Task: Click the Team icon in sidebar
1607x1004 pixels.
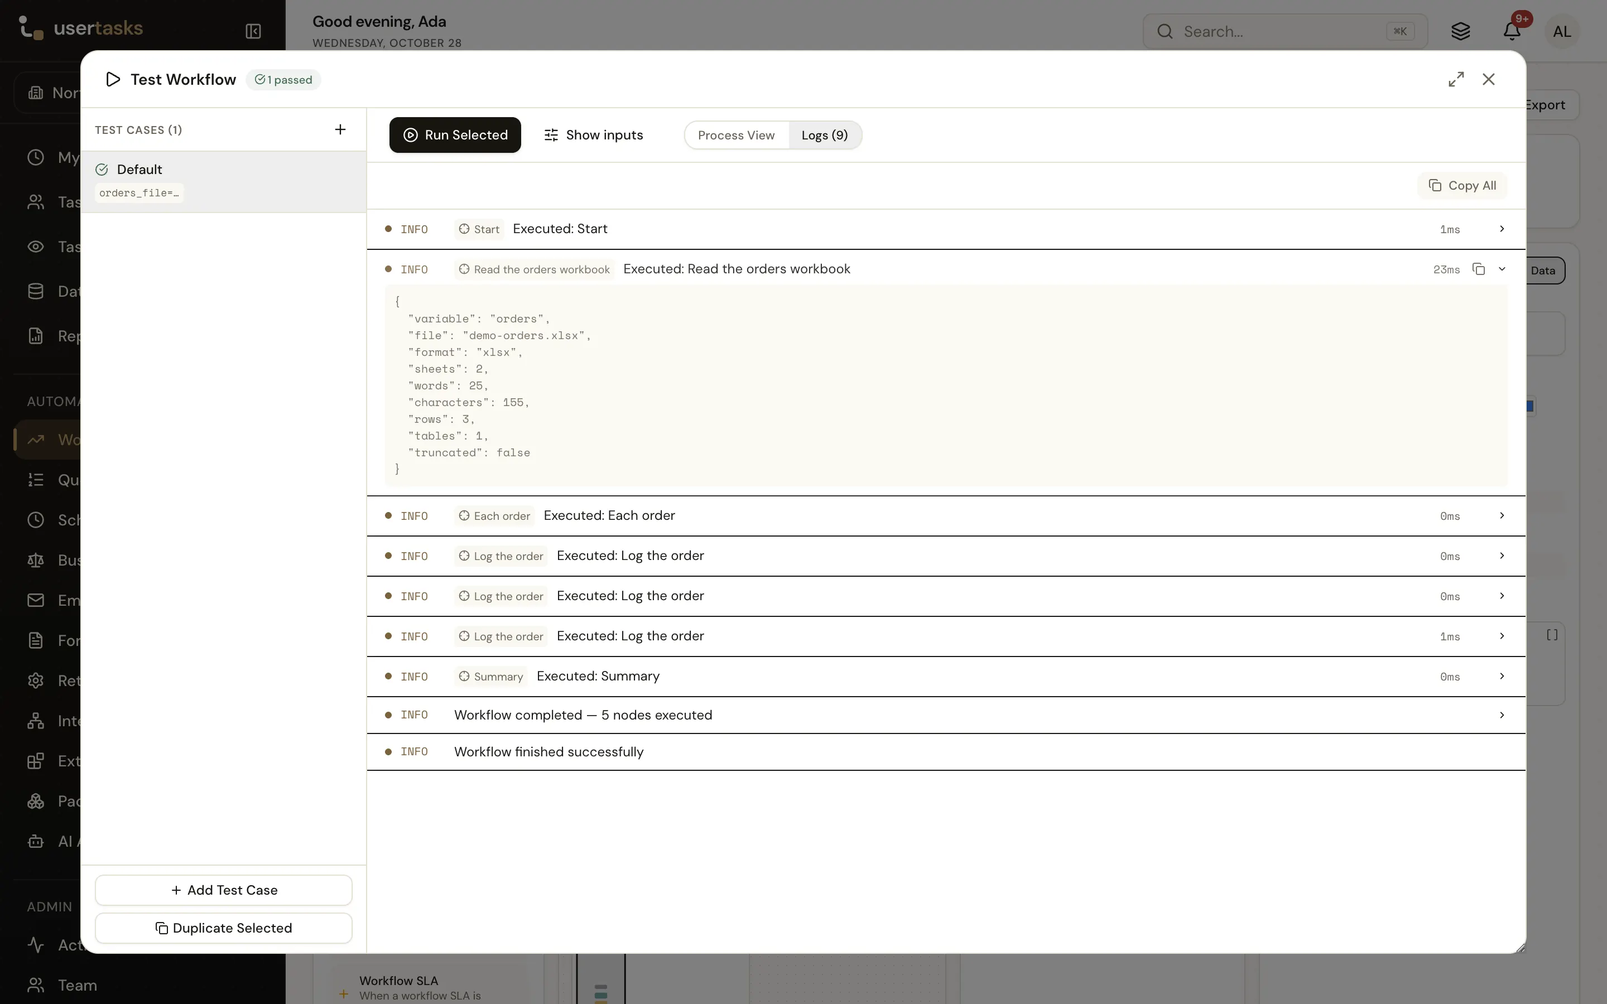Action: click(x=36, y=984)
